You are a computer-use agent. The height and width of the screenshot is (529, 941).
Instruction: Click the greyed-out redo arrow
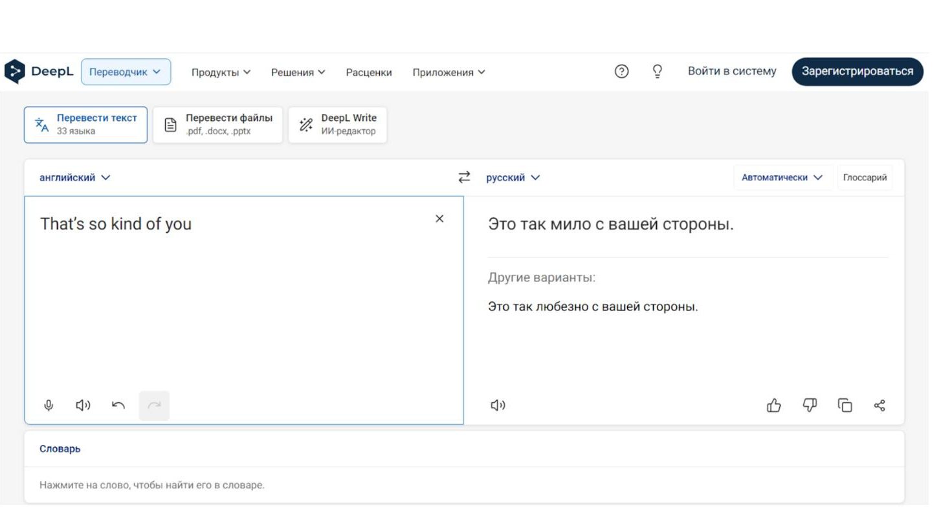[154, 405]
